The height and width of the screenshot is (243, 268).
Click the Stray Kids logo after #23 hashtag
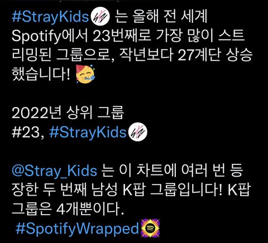click(138, 132)
